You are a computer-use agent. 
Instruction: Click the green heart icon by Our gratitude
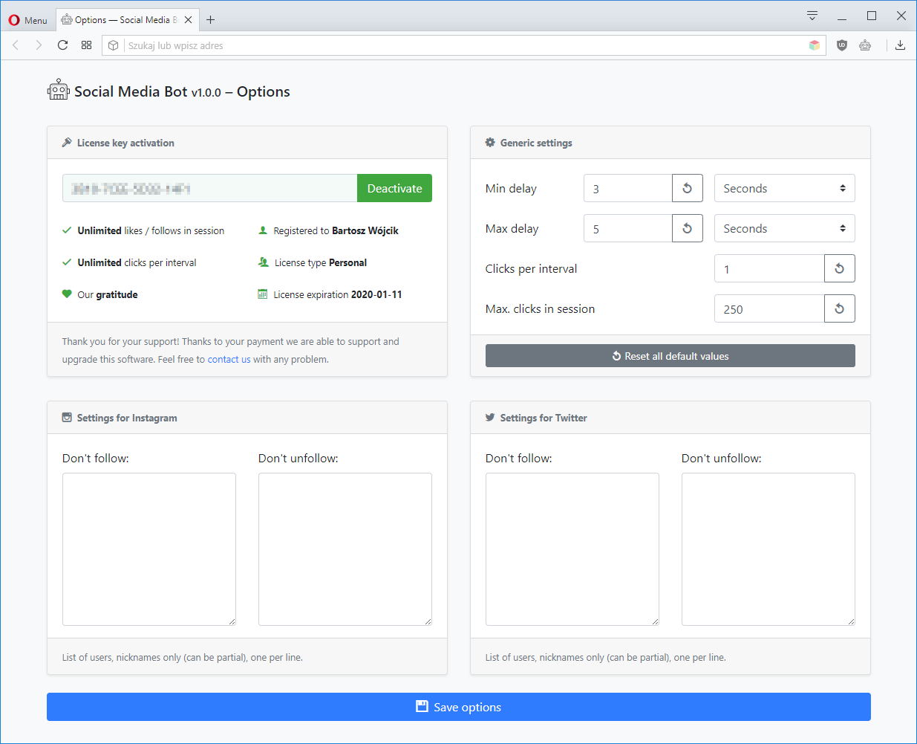(x=67, y=294)
